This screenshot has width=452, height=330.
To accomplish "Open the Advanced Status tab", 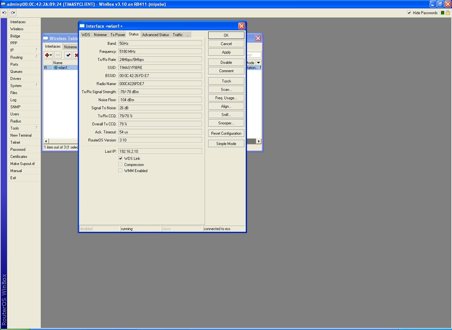I will pos(156,35).
